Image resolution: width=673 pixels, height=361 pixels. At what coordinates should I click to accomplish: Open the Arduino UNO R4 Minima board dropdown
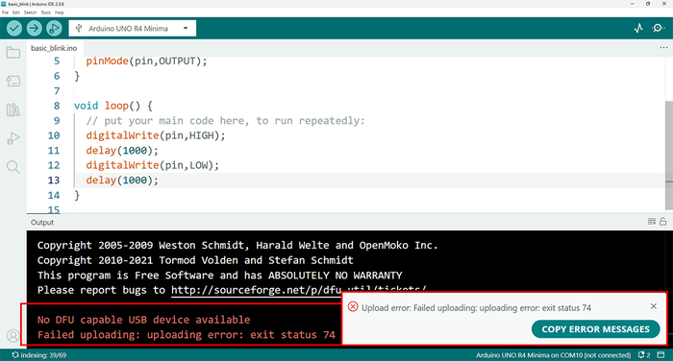pyautogui.click(x=133, y=28)
